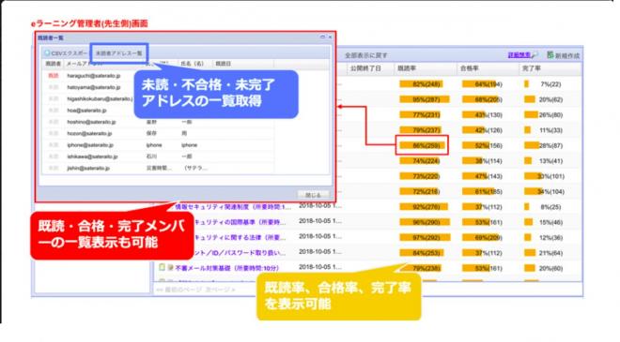Select the jishin@sateraito.jp row
The width and height of the screenshot is (620, 342).
pos(158,168)
